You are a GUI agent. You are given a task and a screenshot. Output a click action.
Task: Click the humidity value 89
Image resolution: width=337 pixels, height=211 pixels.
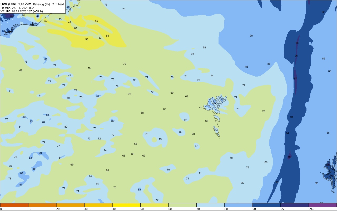point(324,59)
